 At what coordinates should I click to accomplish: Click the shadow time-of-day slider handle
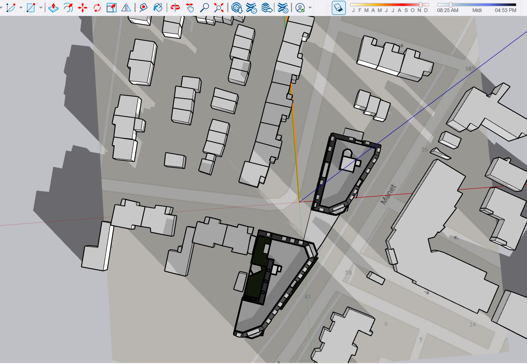451,5
